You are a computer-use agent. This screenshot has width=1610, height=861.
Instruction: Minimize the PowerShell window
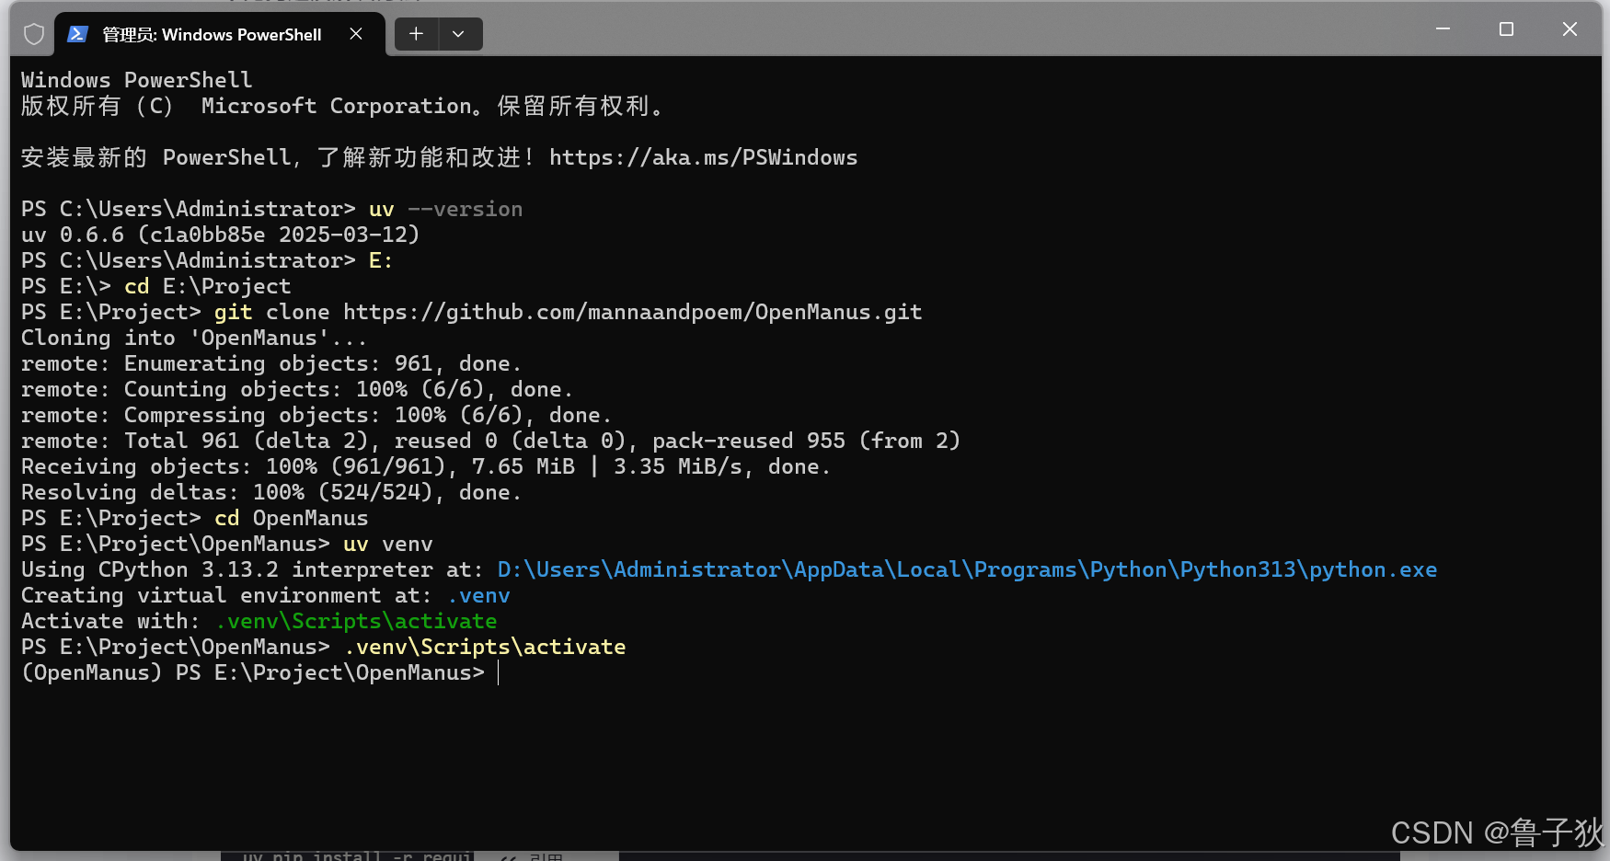coord(1443,29)
